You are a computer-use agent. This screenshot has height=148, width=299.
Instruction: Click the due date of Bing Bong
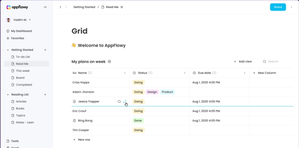coord(206,120)
